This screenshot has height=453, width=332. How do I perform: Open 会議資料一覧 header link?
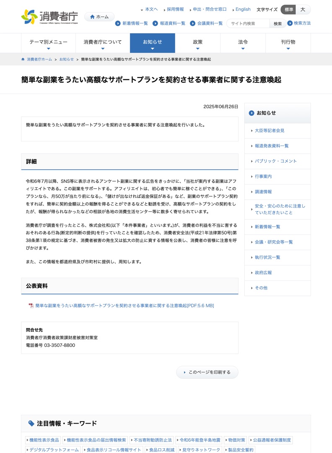pyautogui.click(x=210, y=23)
